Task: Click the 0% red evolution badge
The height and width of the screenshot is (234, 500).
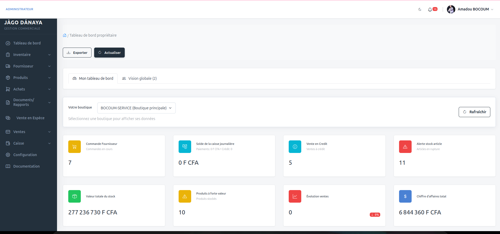Action: [x=375, y=215]
